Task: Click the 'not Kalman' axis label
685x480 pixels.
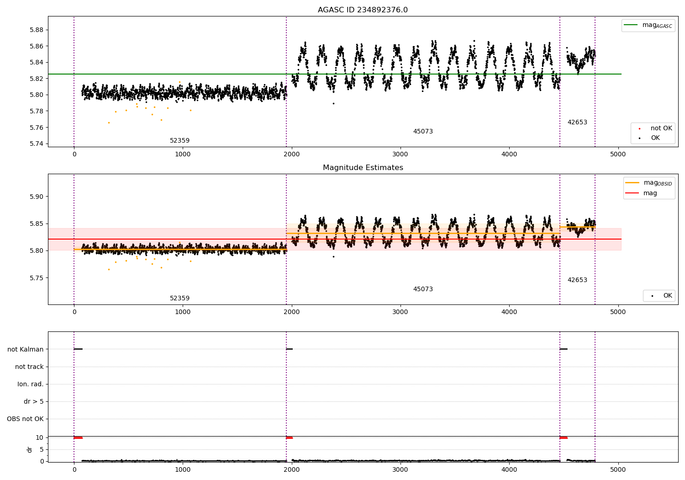Action: (x=26, y=349)
